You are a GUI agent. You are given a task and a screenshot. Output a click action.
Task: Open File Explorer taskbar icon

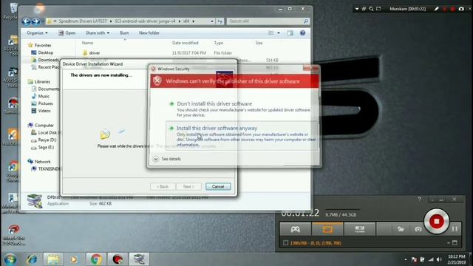53,259
